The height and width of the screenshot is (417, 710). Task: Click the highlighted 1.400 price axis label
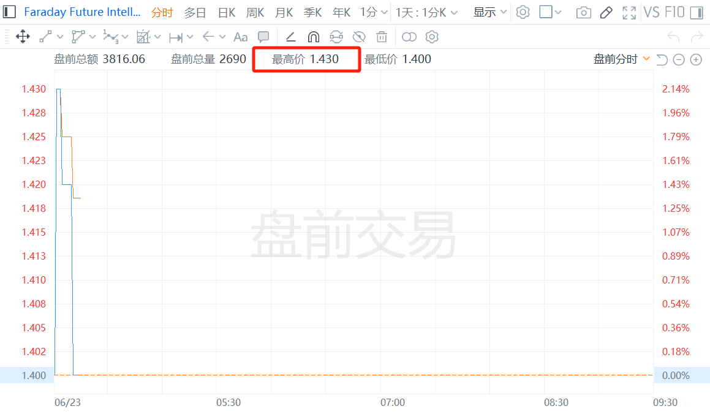click(34, 375)
